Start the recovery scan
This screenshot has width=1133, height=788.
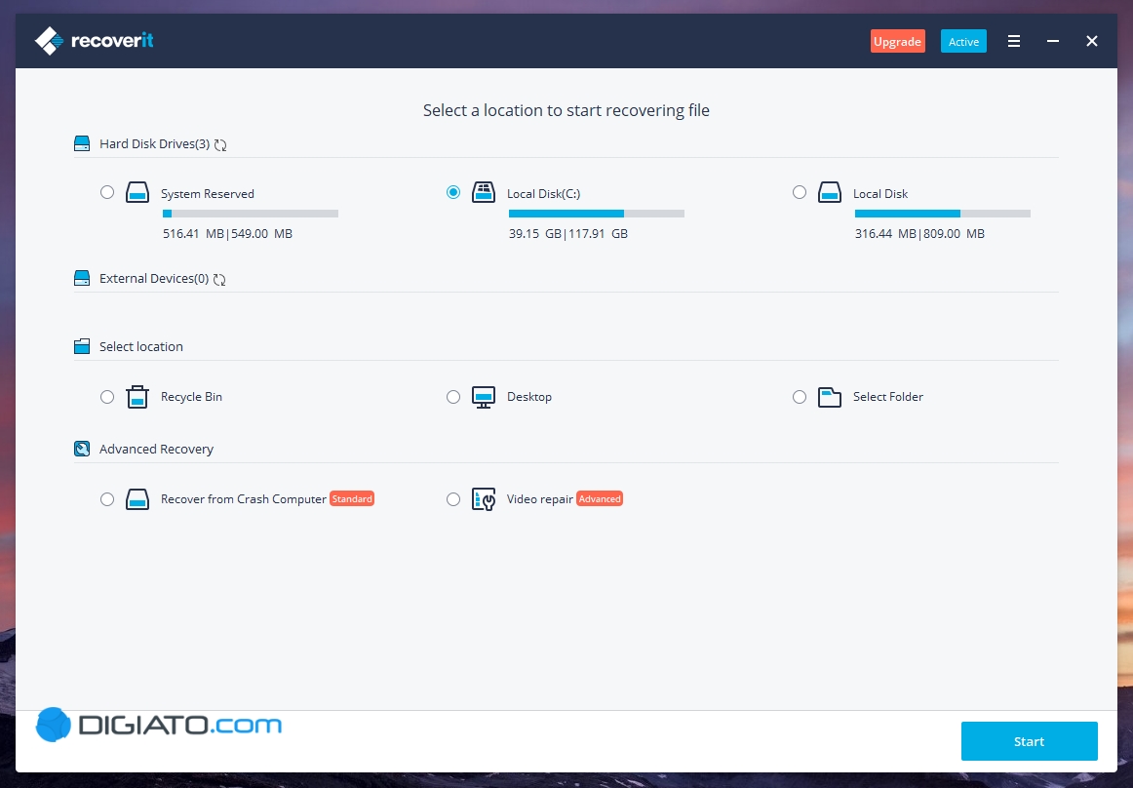pyautogui.click(x=1029, y=741)
